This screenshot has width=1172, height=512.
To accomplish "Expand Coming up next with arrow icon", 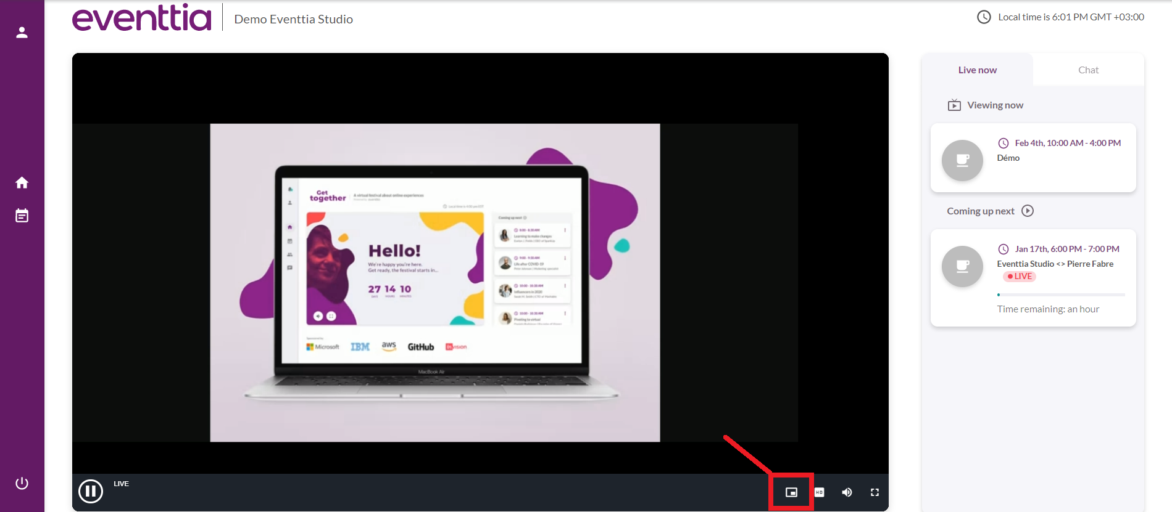I will [1028, 211].
